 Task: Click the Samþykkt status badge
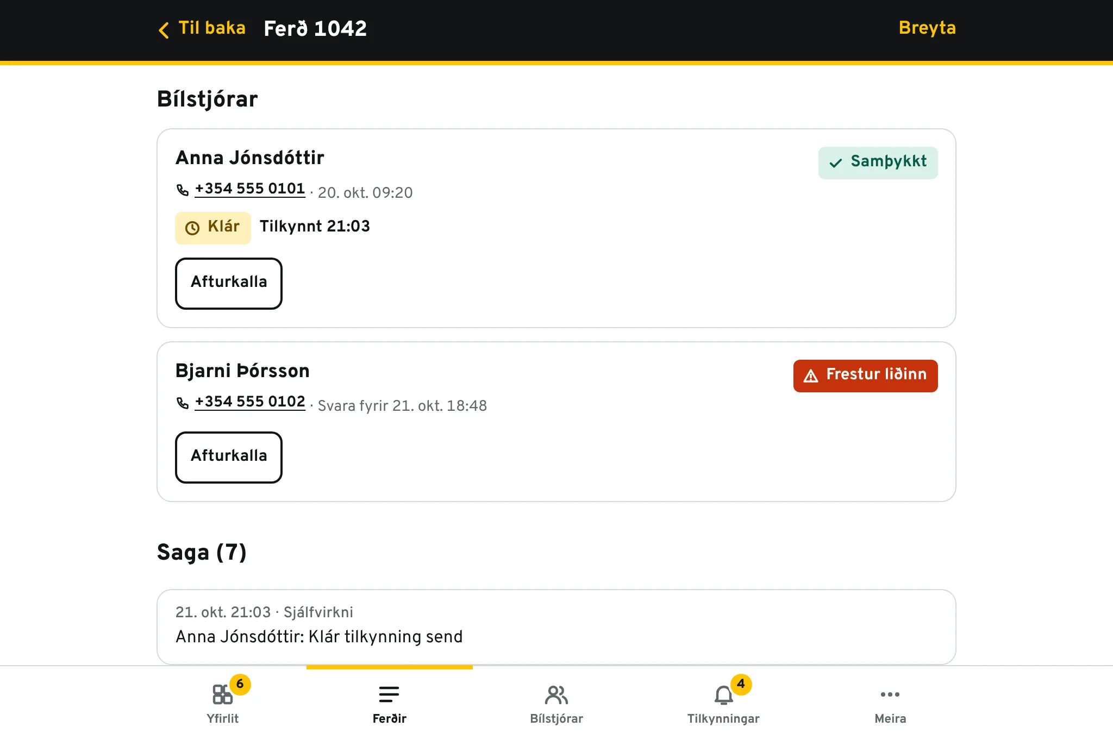tap(878, 162)
